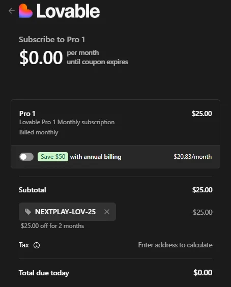The width and height of the screenshot is (231, 287).
Task: Click the Total due today amount
Action: (x=203, y=273)
